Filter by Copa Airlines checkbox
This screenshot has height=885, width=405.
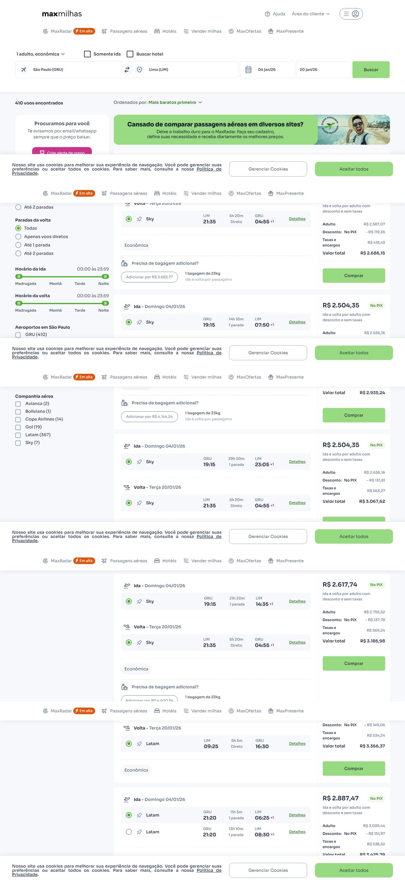coord(18,419)
